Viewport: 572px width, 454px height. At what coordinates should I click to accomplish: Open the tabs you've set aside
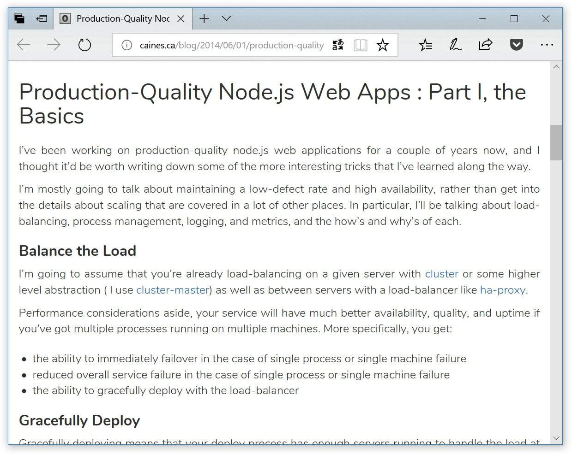[19, 18]
